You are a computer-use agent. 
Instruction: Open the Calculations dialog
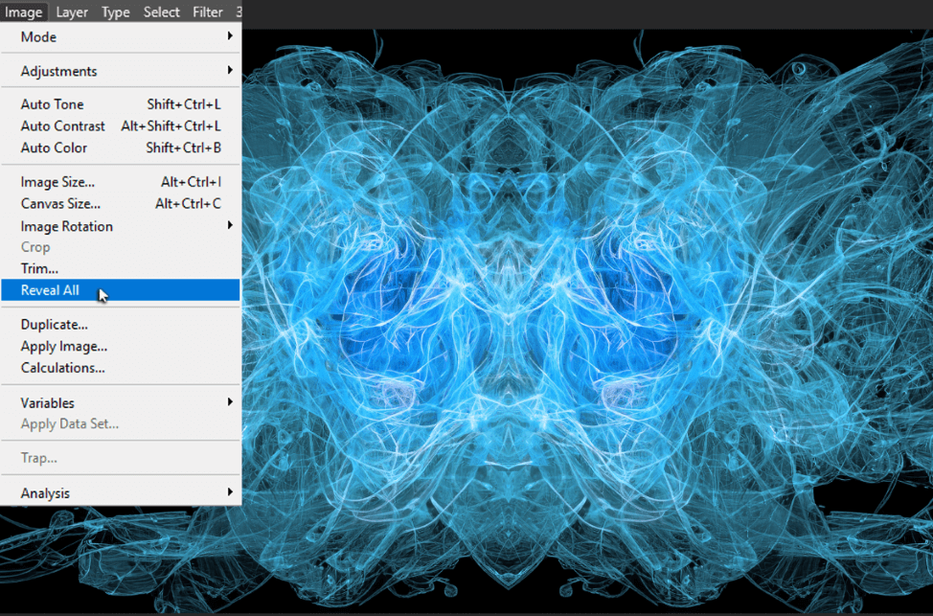[x=63, y=368]
